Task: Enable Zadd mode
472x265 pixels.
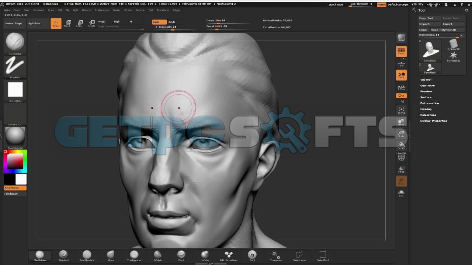Action: click(159, 22)
